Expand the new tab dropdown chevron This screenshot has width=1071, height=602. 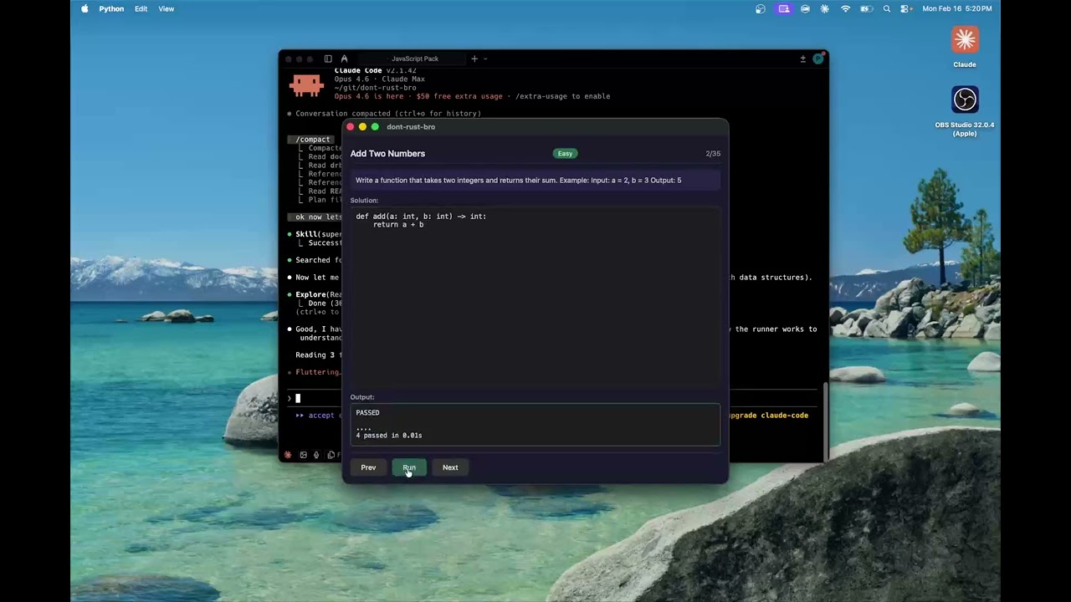tap(485, 59)
